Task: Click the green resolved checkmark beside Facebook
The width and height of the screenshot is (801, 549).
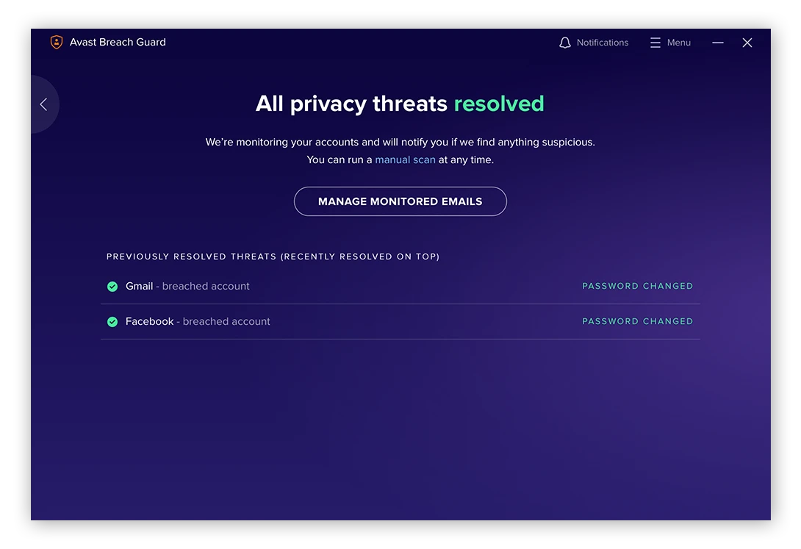Action: pos(112,321)
